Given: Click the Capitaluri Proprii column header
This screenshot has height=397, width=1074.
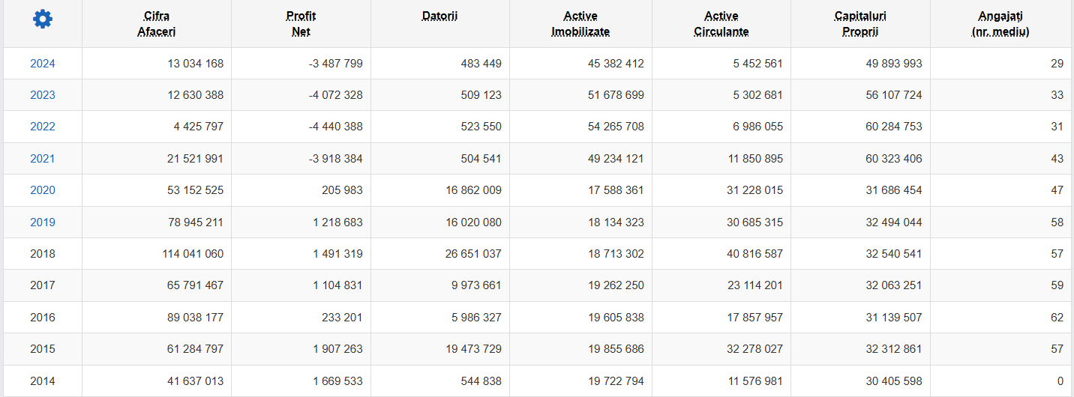Looking at the screenshot, I should click(x=860, y=24).
